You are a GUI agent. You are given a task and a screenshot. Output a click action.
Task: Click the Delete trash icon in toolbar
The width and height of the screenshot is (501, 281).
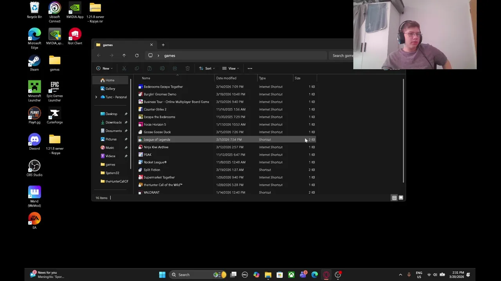(187, 68)
